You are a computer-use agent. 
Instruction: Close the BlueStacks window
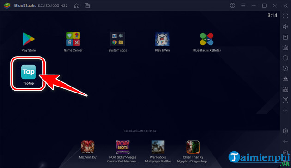pyautogui.click(x=275, y=6)
